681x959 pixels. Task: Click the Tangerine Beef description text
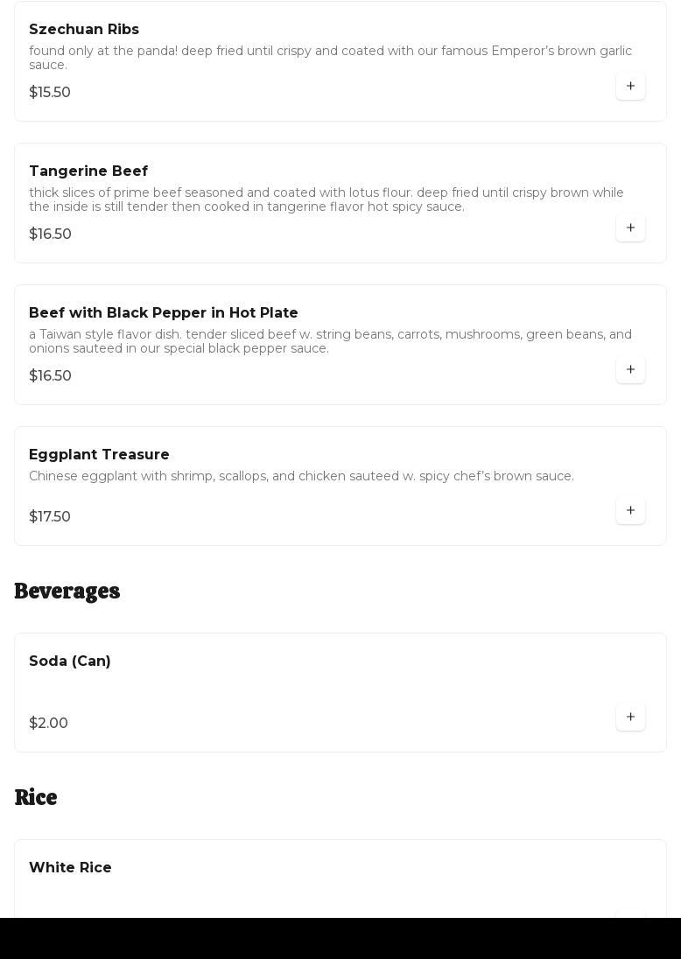point(326,199)
